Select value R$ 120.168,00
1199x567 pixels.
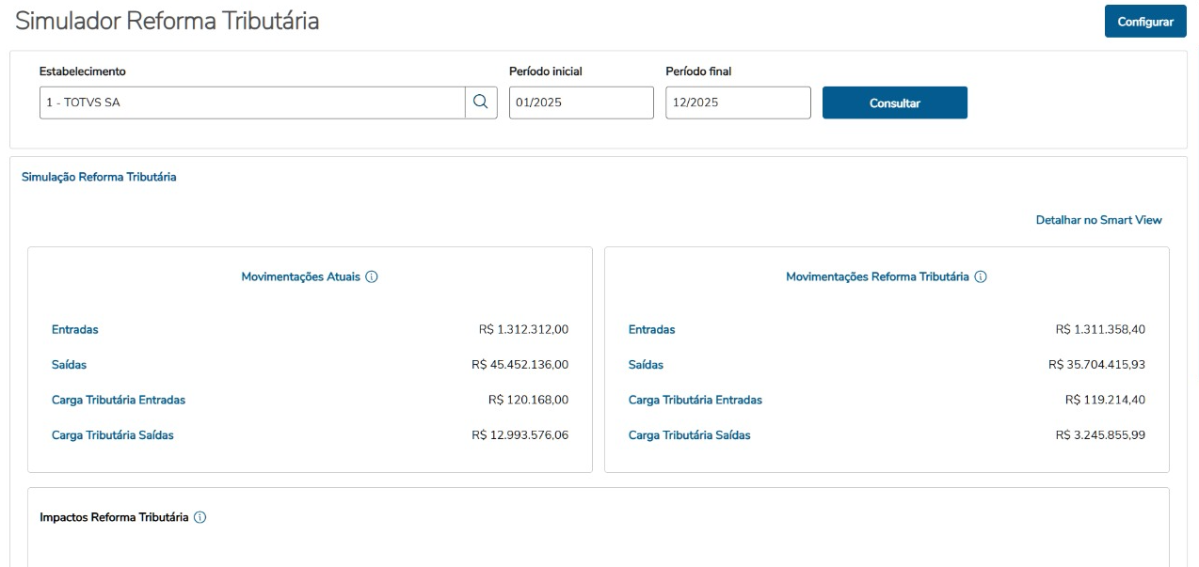tap(528, 400)
